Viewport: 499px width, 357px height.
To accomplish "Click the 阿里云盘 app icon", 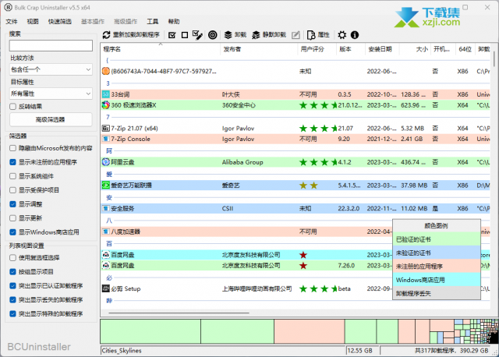I will [106, 162].
